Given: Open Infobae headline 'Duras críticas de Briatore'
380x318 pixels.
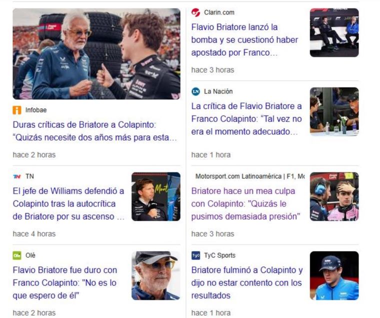Looking at the screenshot, I should [95, 131].
